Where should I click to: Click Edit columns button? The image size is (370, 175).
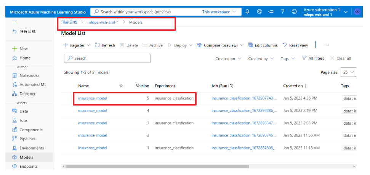(x=263, y=45)
